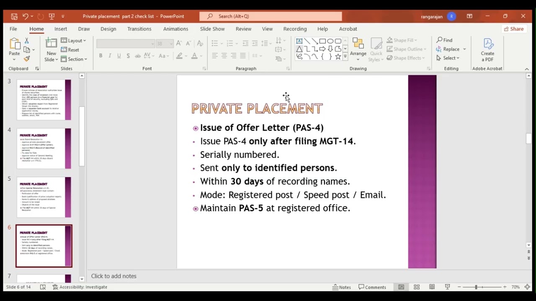Viewport: 536px width, 301px height.
Task: Click Accessibility: Investigate in status bar
Action: 80,287
